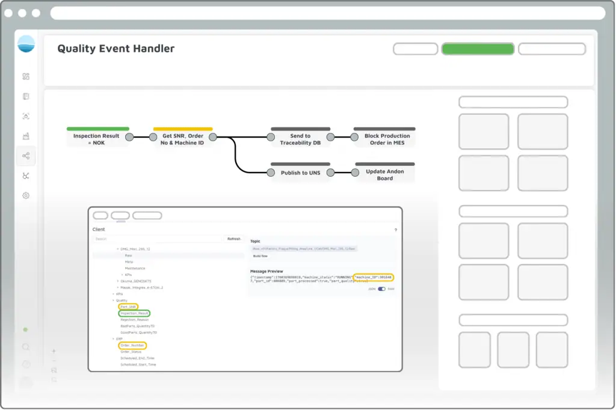Image resolution: width=616 pixels, height=410 pixels.
Task: Toggle the JSON/RAW message preview switch
Action: (381, 289)
